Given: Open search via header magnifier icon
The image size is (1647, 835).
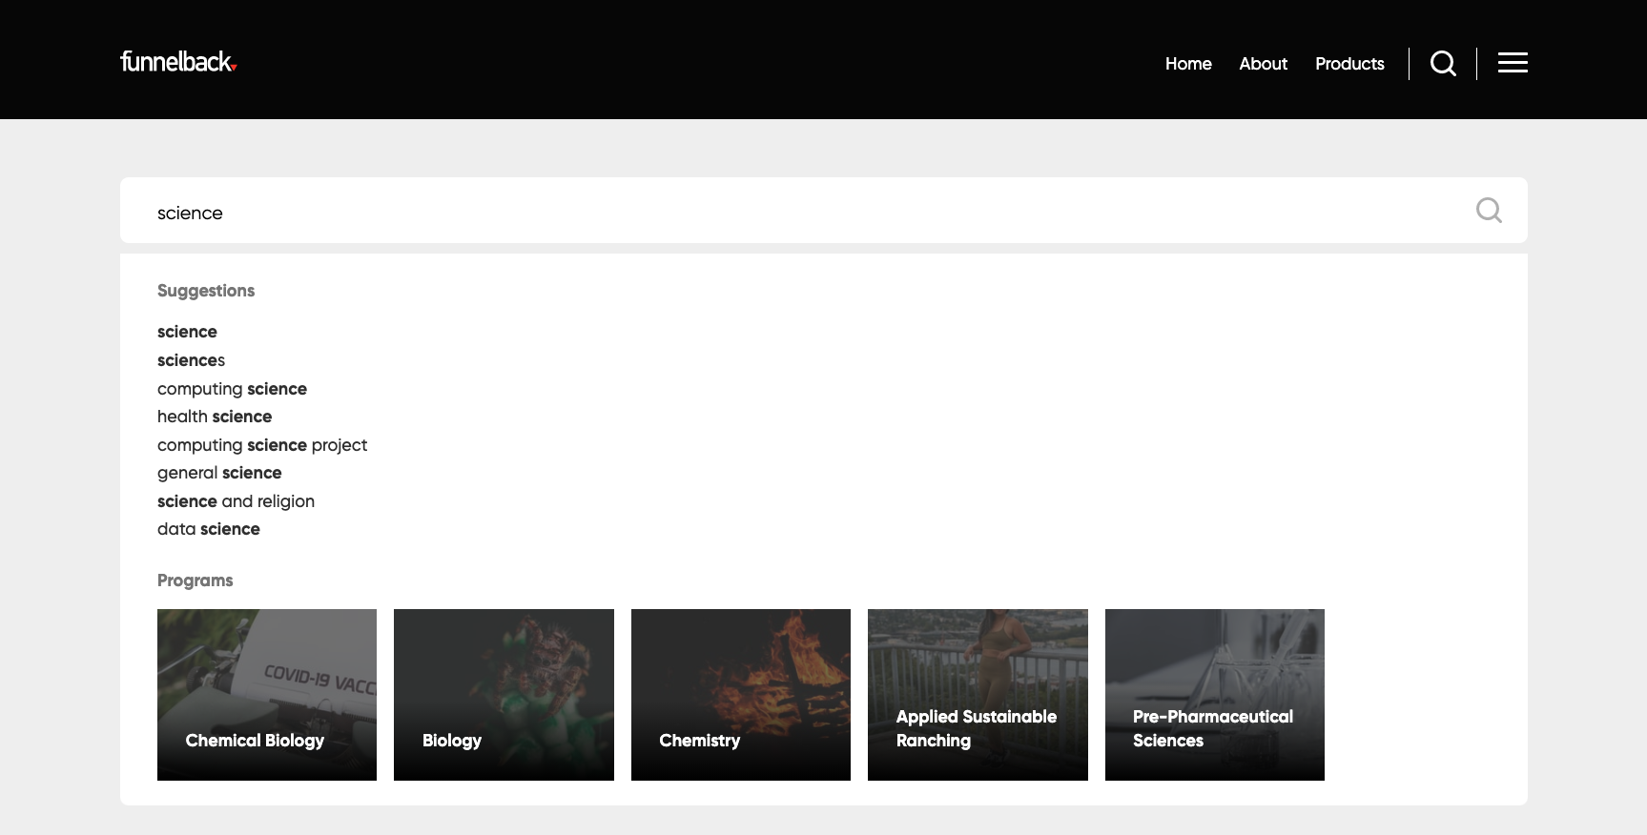Looking at the screenshot, I should pos(1443,64).
